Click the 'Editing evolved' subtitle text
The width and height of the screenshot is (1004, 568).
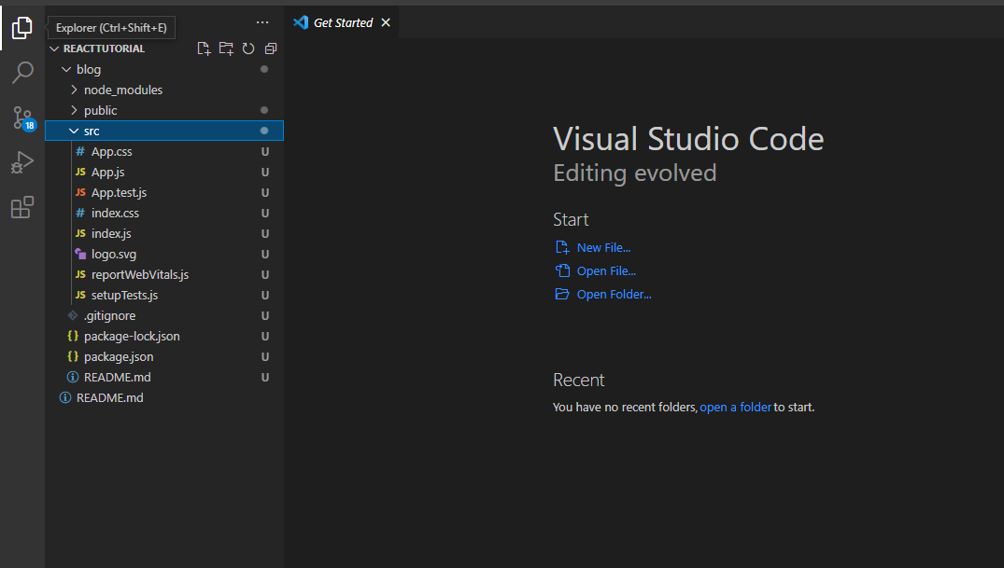[x=634, y=173]
